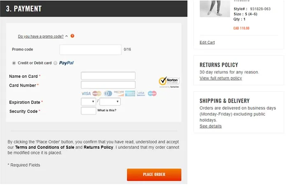The width and height of the screenshot is (288, 185).
Task: Select the PayPal payment radio button
Action: tap(56, 63)
